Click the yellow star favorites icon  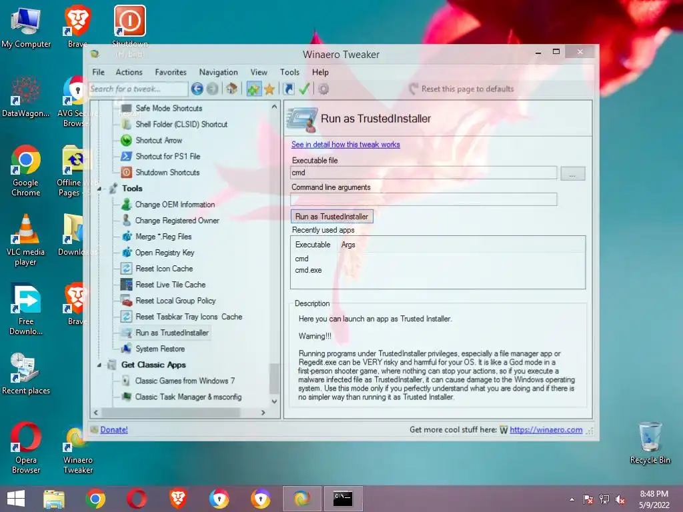pos(269,89)
